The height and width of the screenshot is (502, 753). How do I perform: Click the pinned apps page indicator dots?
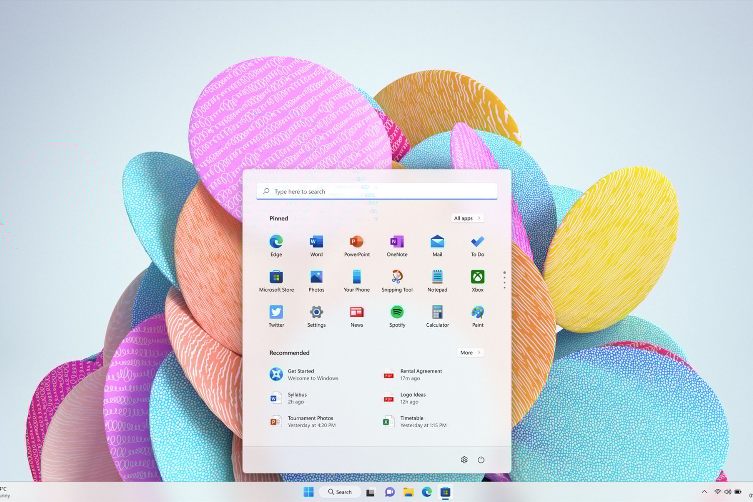(x=505, y=280)
